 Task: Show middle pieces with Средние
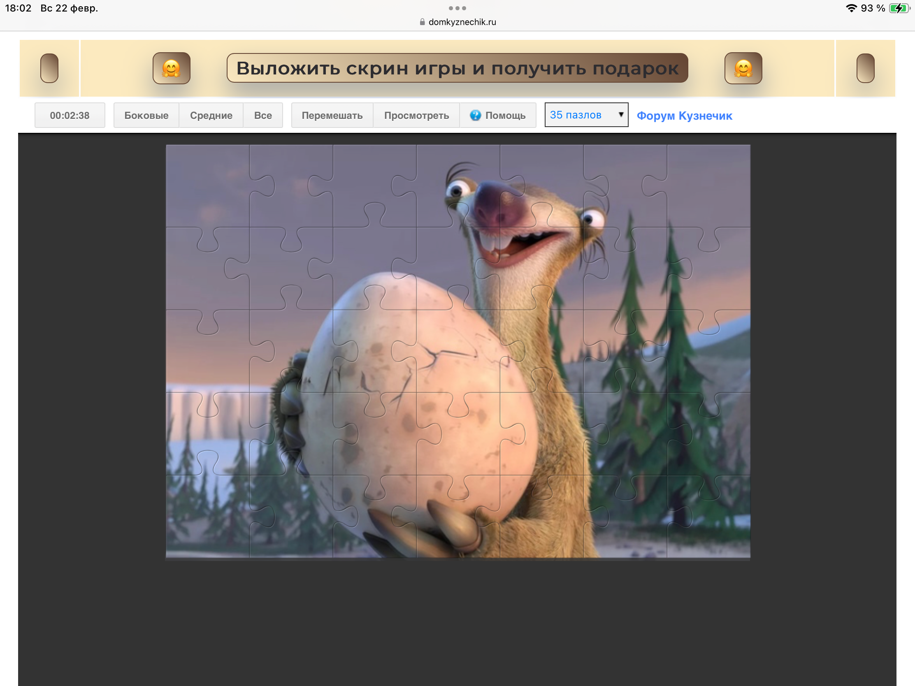[x=211, y=116]
